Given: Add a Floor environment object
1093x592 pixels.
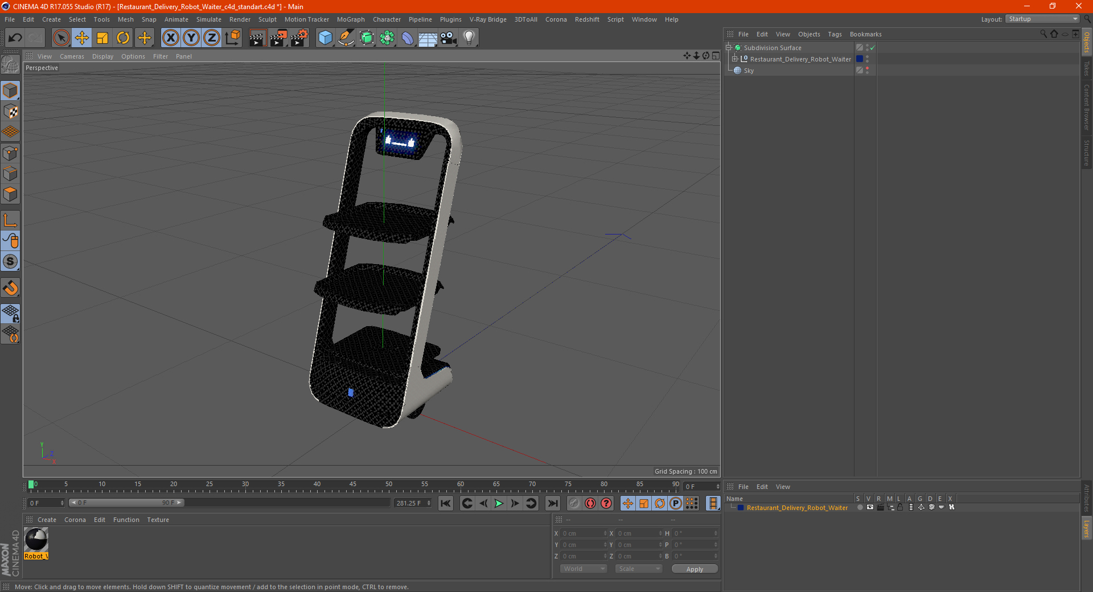Looking at the screenshot, I should 428,38.
